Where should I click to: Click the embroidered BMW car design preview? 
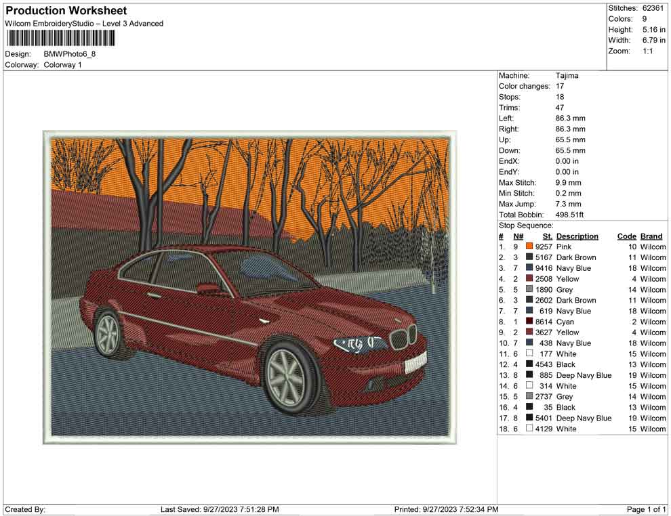point(250,287)
